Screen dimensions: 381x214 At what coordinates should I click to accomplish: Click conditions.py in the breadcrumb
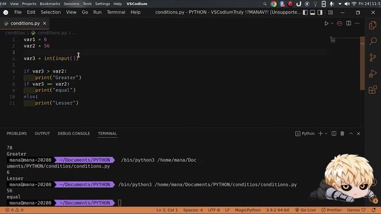pos(52,33)
